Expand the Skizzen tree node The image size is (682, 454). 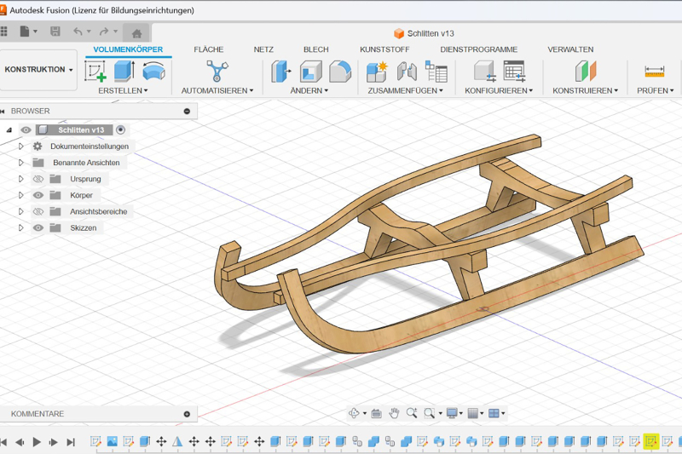tap(20, 227)
